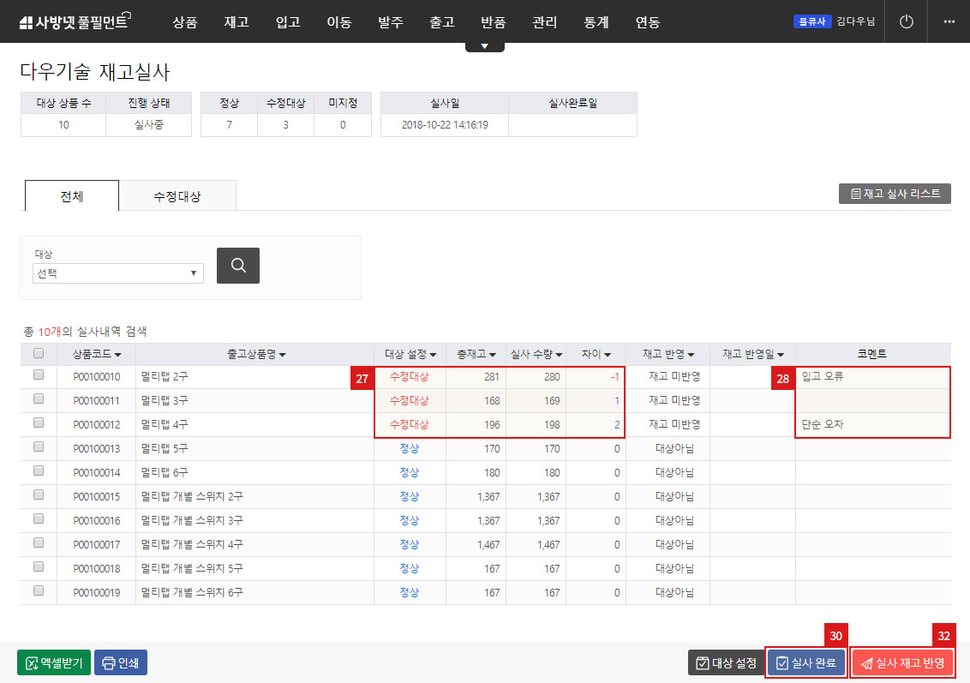970x683 pixels.
Task: Open the 재고 menu in top navigation
Action: (236, 22)
